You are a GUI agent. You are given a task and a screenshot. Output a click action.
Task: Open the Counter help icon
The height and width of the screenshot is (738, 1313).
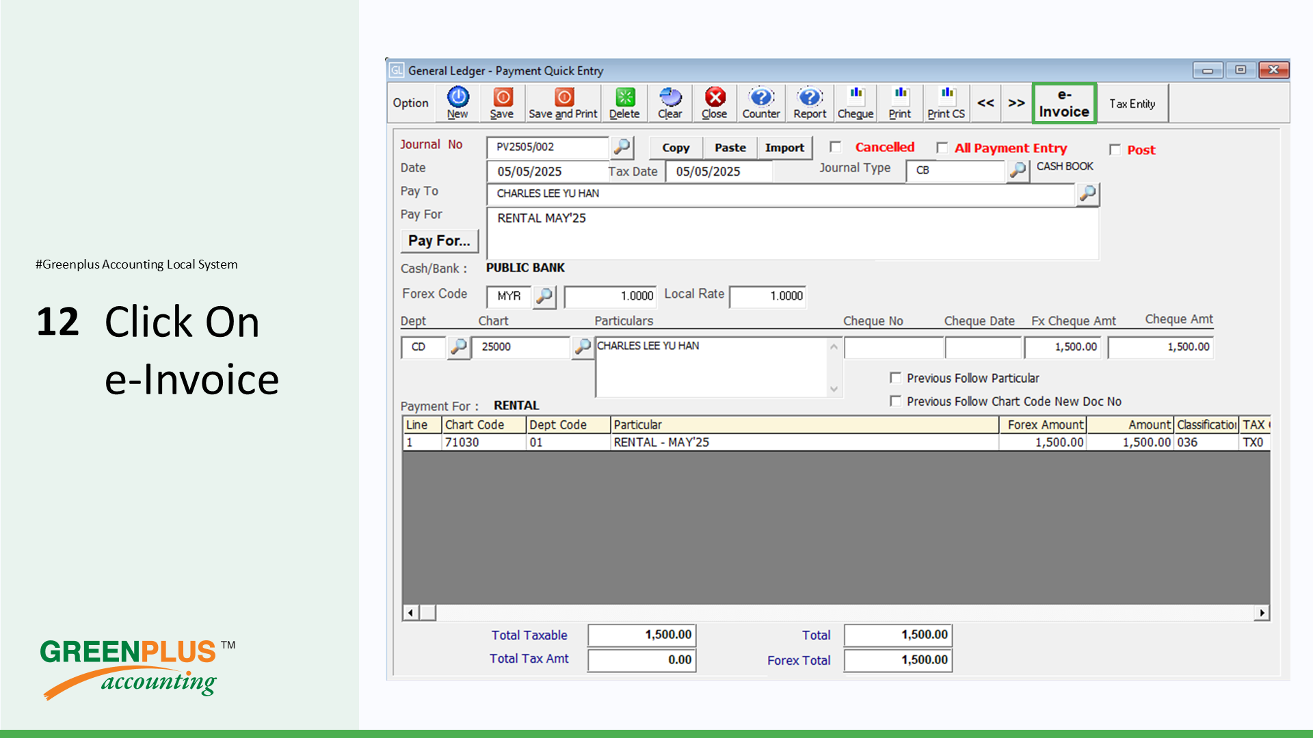tap(761, 103)
